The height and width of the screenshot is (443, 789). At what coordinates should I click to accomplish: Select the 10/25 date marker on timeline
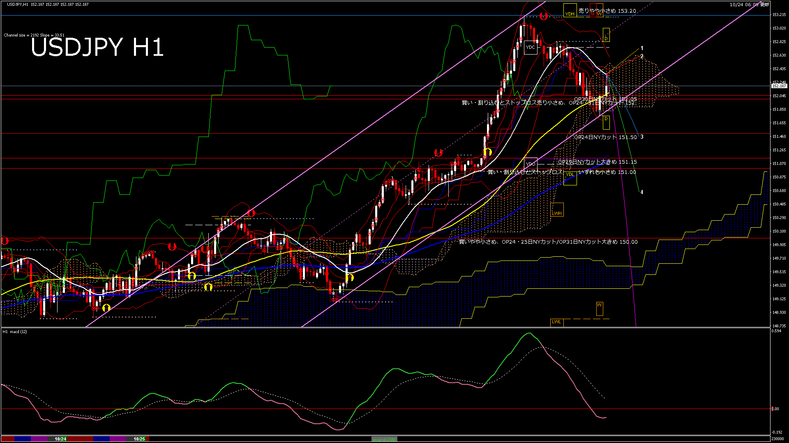click(139, 439)
